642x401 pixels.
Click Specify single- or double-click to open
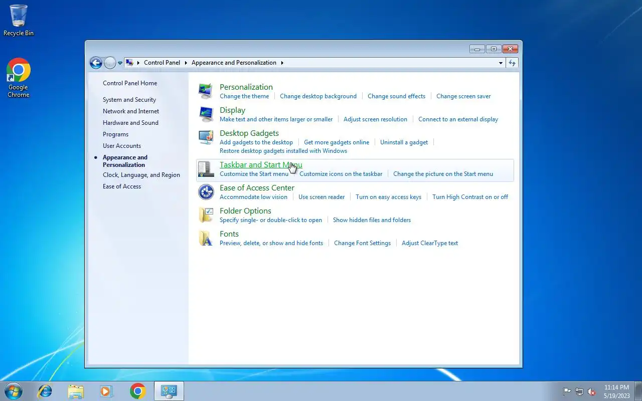point(271,220)
